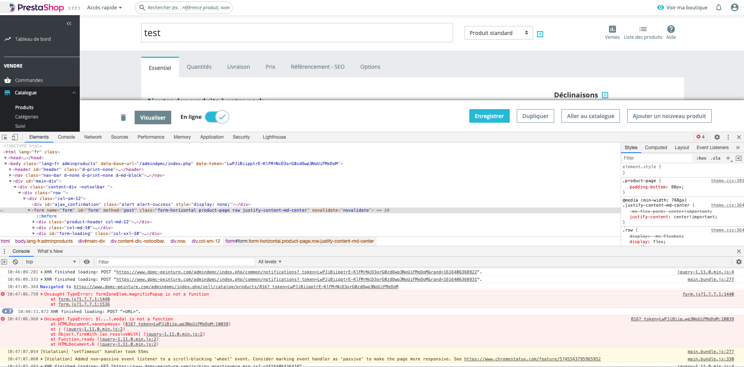Open the console context top dropdown
Image resolution: width=744 pixels, height=367 pixels.
51,262
